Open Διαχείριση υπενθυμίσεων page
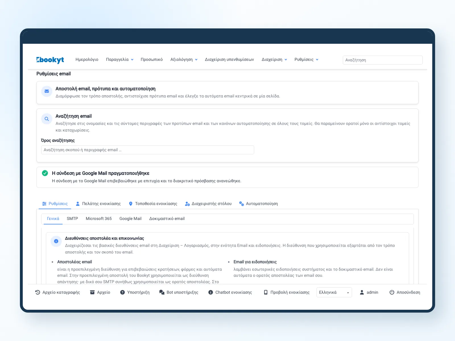Viewport: 455px width, 341px height. [x=229, y=59]
